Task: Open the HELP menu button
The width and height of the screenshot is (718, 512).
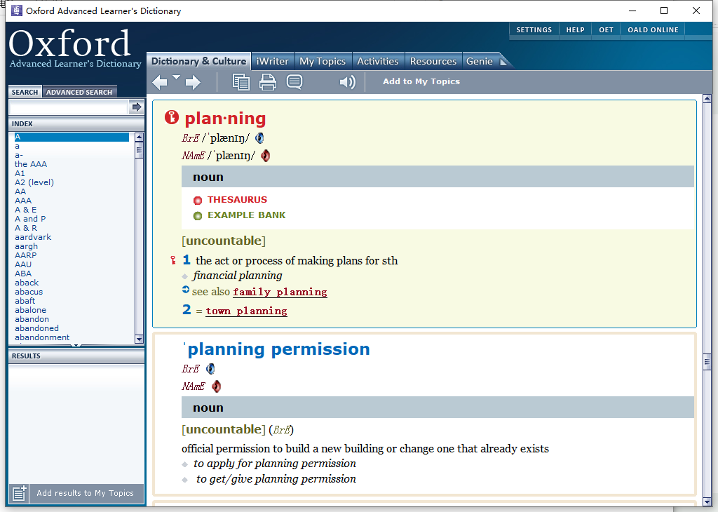Action: (575, 29)
